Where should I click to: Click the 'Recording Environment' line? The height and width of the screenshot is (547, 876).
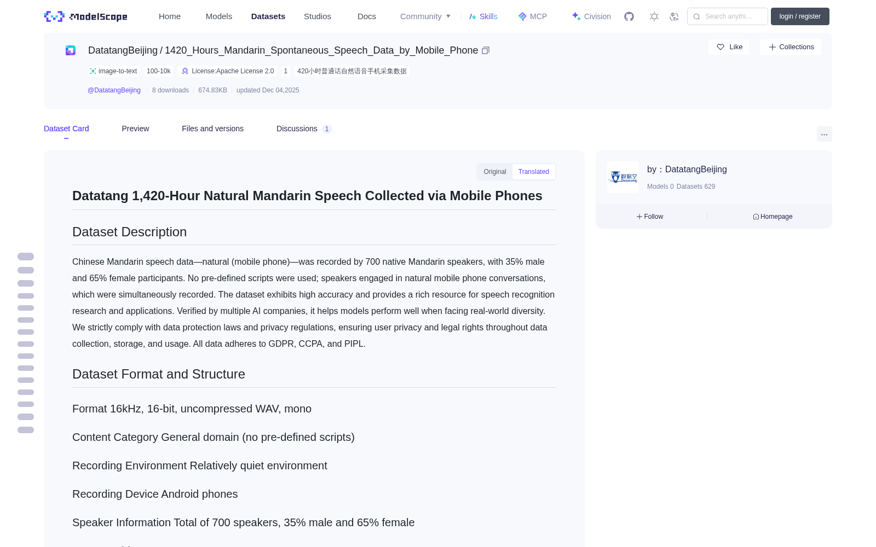[x=200, y=465]
